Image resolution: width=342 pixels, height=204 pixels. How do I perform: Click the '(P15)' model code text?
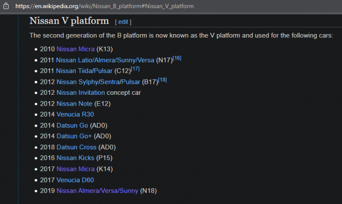tap(104, 158)
